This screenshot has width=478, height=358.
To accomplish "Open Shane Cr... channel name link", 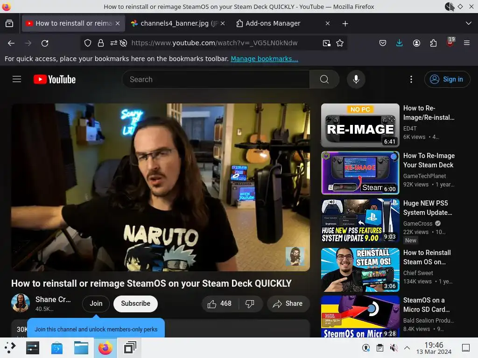I will click(53, 300).
